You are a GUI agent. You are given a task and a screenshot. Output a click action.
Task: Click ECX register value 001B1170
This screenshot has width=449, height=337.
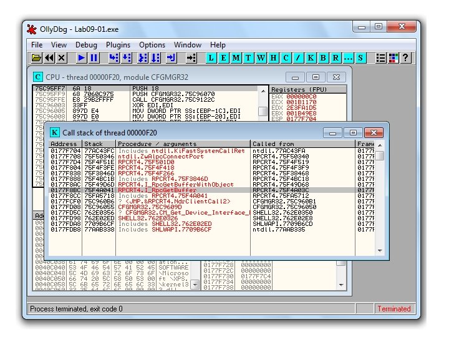(301, 102)
